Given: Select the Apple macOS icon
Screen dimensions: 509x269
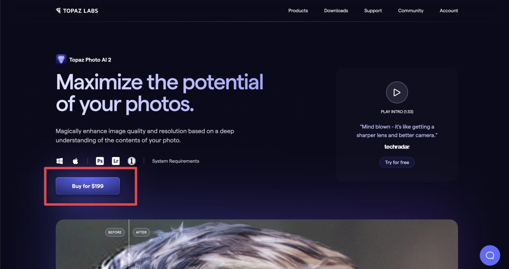Looking at the screenshot, I should click(75, 161).
